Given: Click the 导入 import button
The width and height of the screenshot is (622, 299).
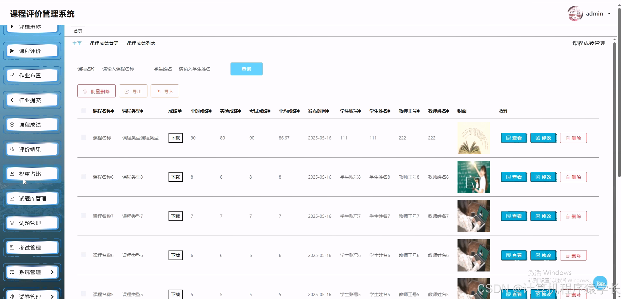Looking at the screenshot, I should [165, 91].
